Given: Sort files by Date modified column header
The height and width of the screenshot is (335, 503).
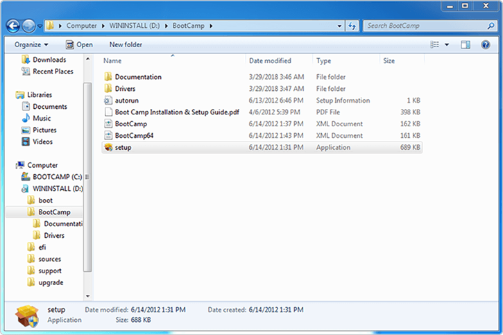Looking at the screenshot, I should (270, 61).
